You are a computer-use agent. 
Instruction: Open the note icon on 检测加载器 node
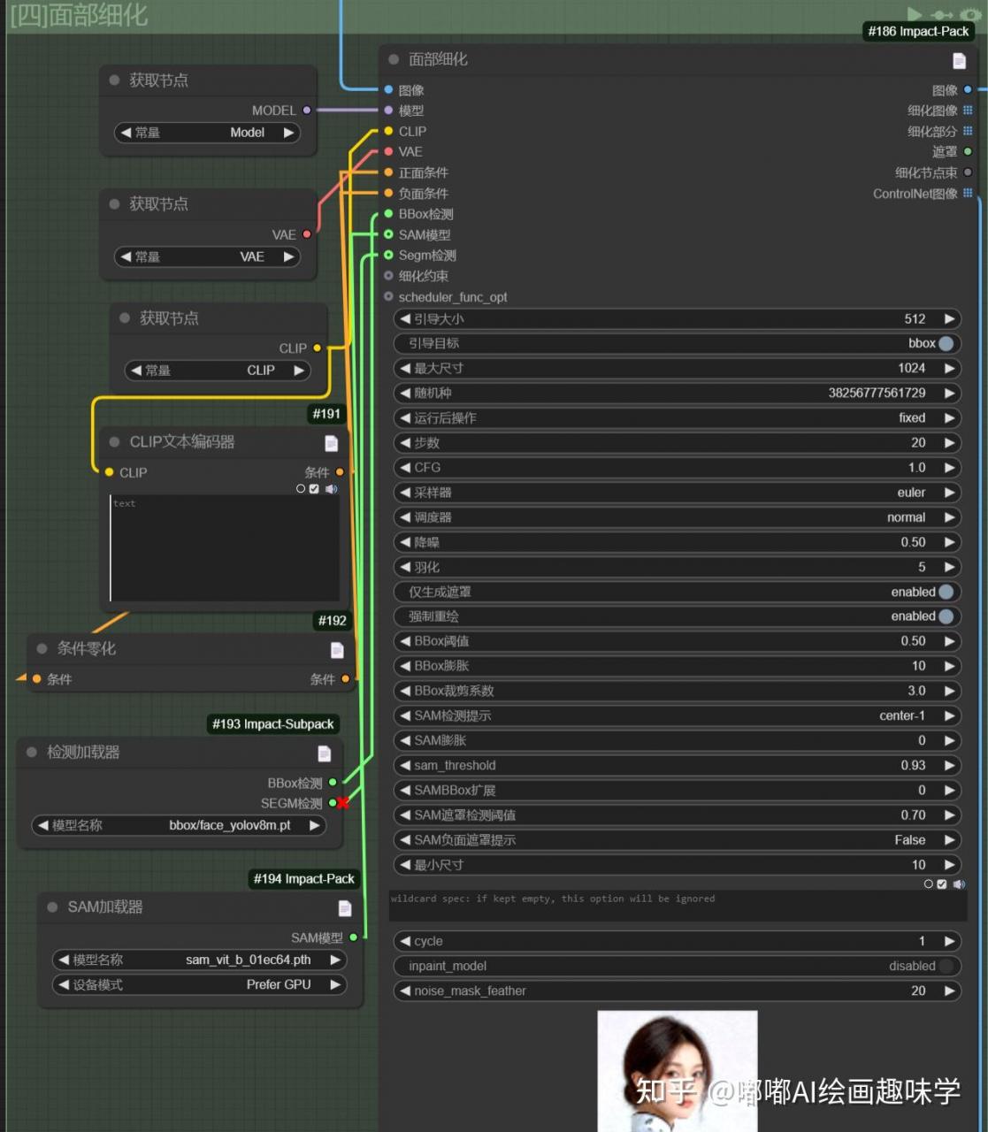325,753
